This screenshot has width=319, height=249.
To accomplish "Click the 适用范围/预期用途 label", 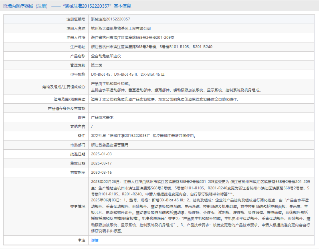I will [69, 99].
